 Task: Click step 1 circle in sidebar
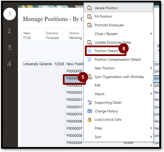tap(9, 14)
